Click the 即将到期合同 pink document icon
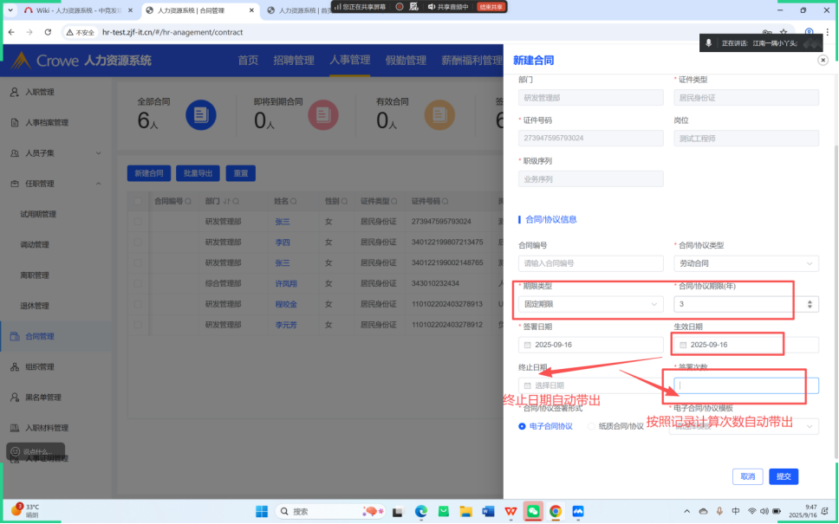Image resolution: width=839 pixels, height=524 pixels. (323, 114)
